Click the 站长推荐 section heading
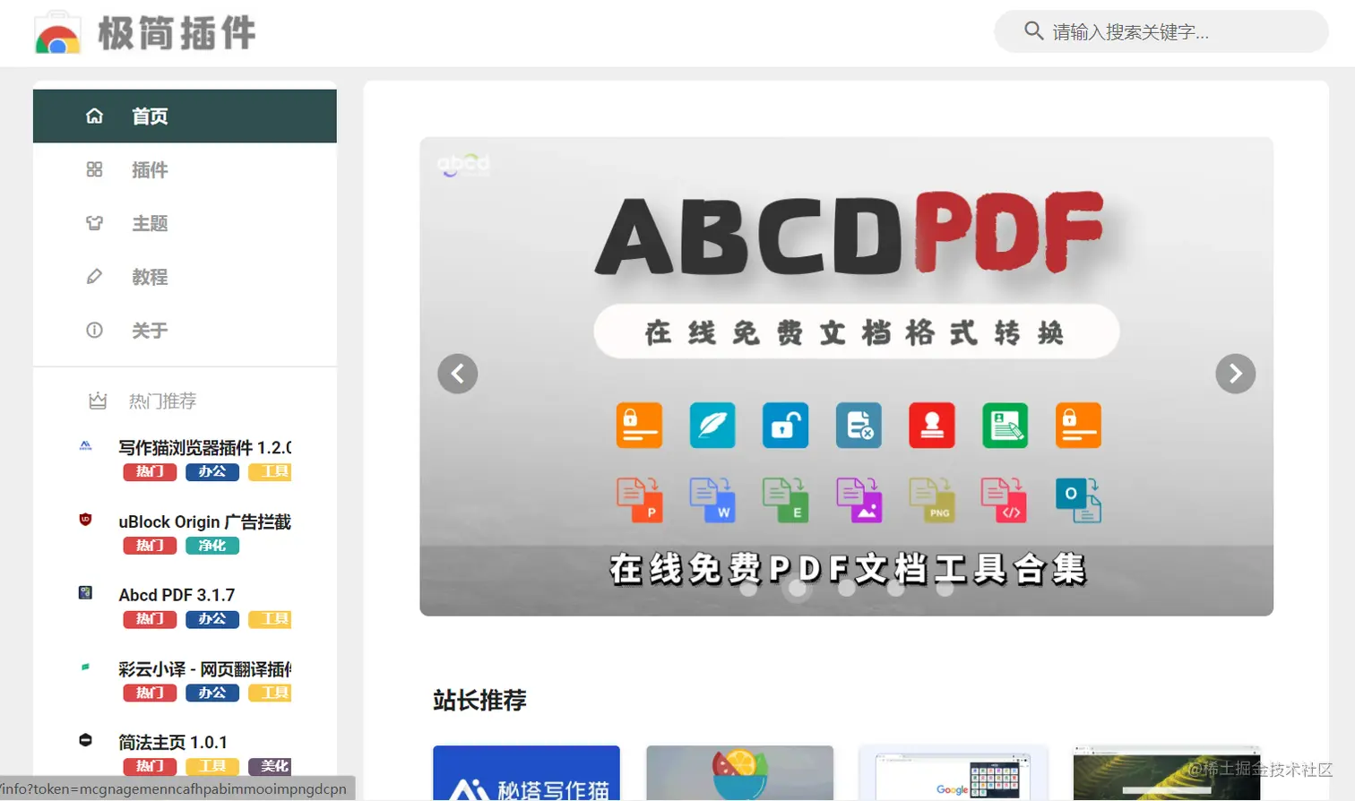Viewport: 1355px width, 801px height. (479, 700)
